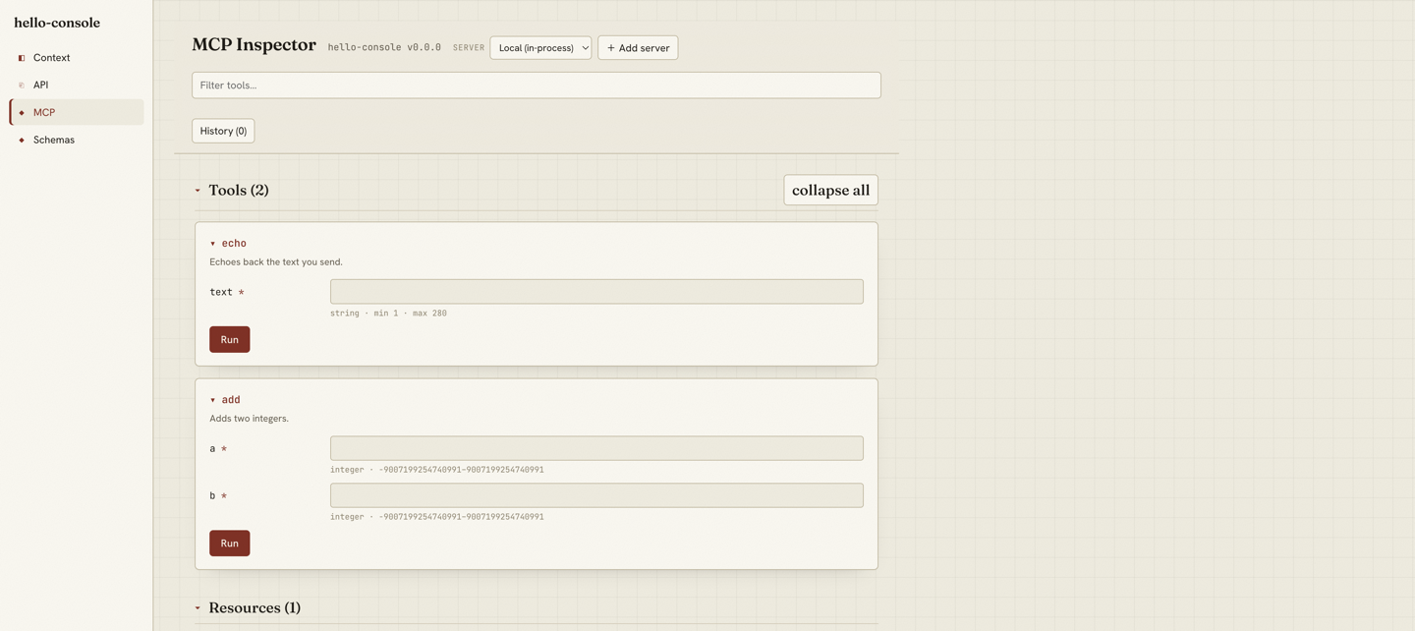Run the echo tool

229,339
